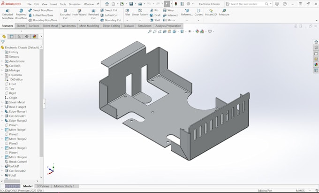Select Revolved Boss/Base tool
The height and width of the screenshot is (193, 319).
(21, 14)
